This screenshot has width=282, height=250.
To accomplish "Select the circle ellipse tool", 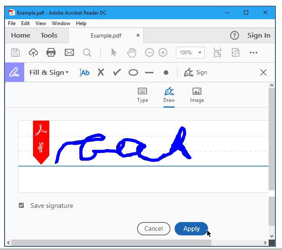I will point(133,73).
